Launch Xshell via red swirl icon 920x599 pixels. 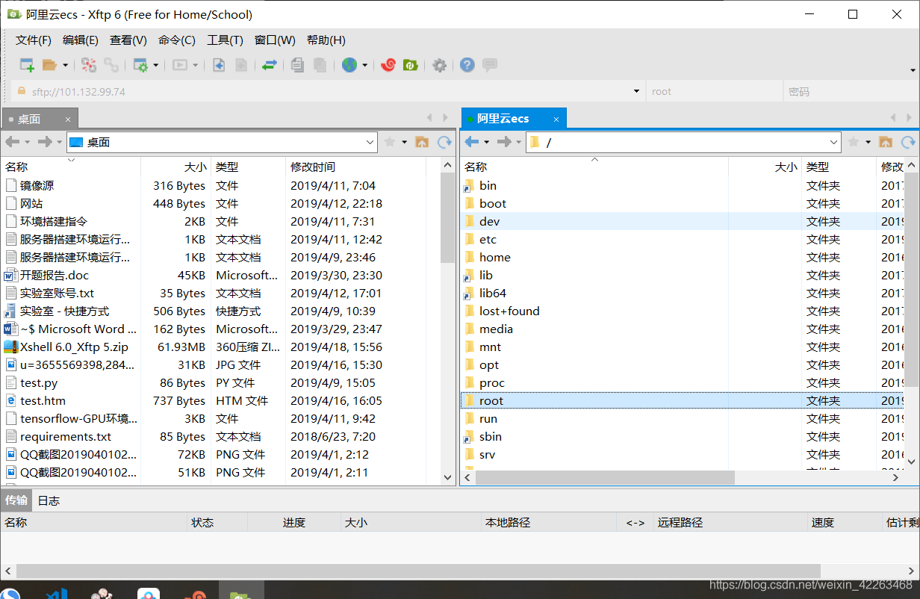(388, 65)
